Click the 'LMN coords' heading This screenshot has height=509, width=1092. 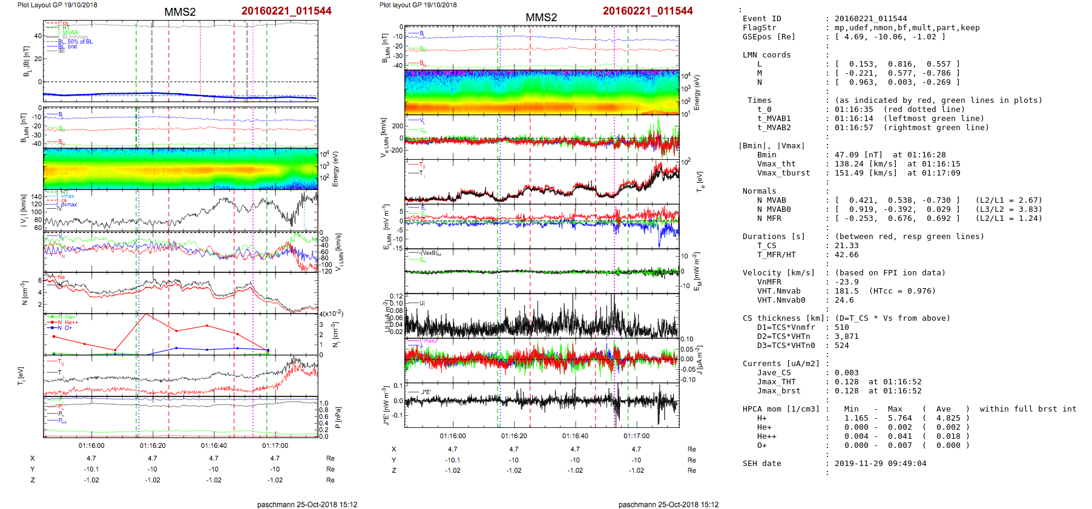click(766, 55)
